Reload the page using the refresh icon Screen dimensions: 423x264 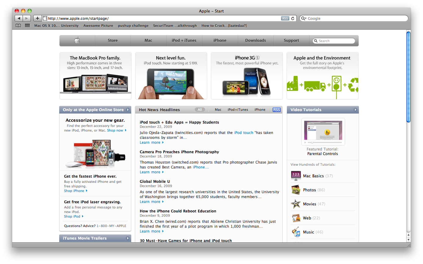[293, 18]
